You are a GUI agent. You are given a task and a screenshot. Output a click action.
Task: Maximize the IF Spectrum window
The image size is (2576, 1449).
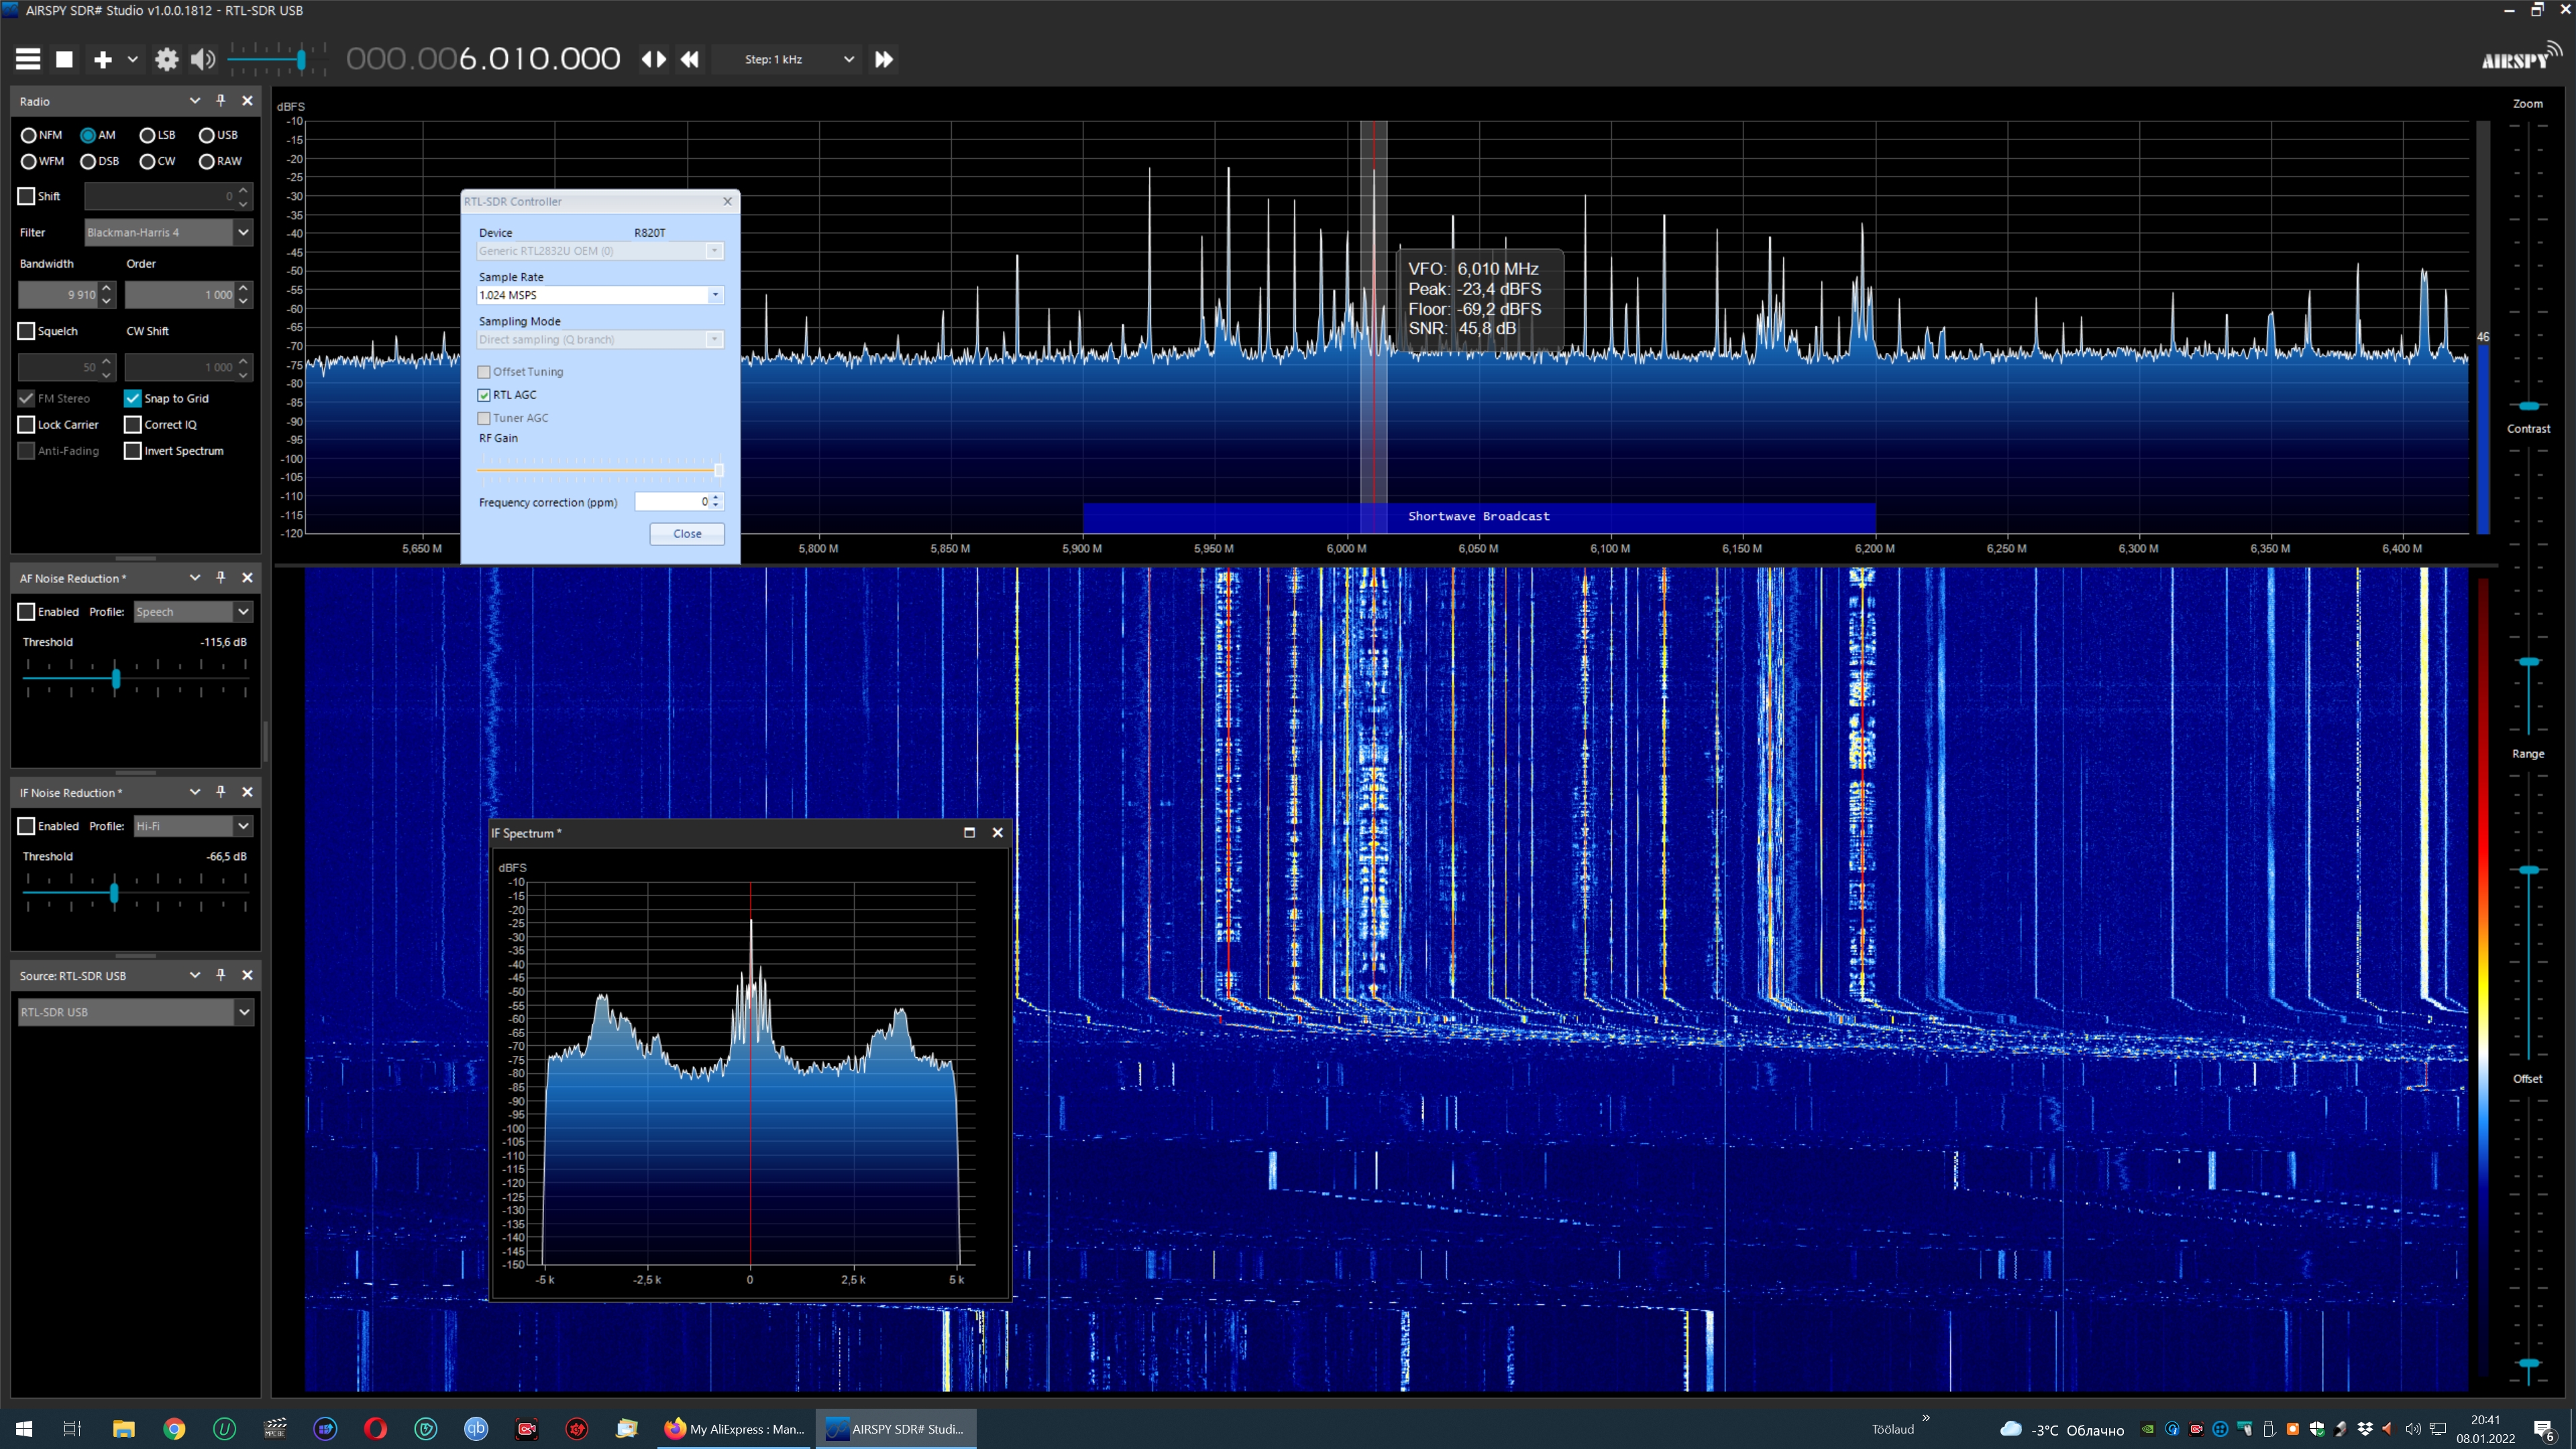pos(969,832)
